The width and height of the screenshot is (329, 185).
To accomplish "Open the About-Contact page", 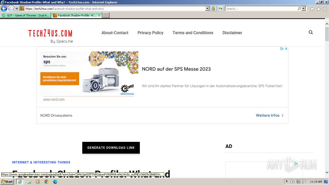I will point(115,33).
